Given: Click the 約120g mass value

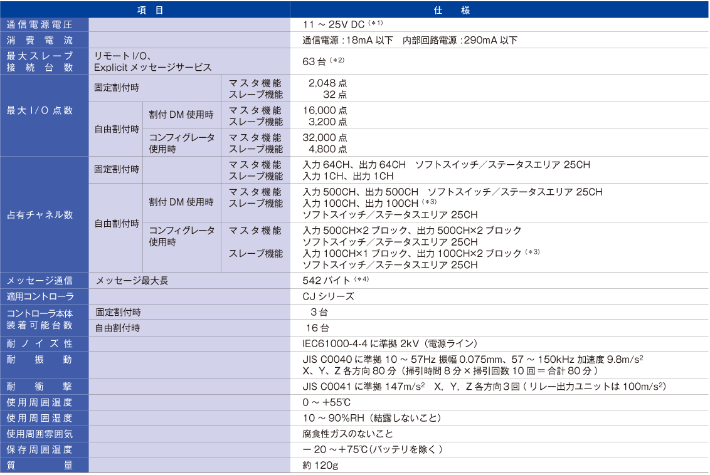Looking at the screenshot, I should click(320, 465).
